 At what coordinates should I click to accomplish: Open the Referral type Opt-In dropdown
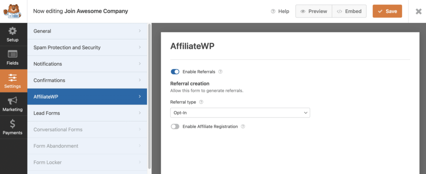tap(240, 113)
